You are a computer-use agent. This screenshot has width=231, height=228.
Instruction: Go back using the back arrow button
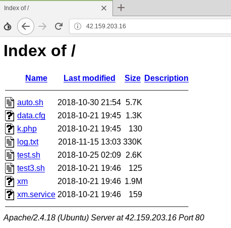click(26, 26)
